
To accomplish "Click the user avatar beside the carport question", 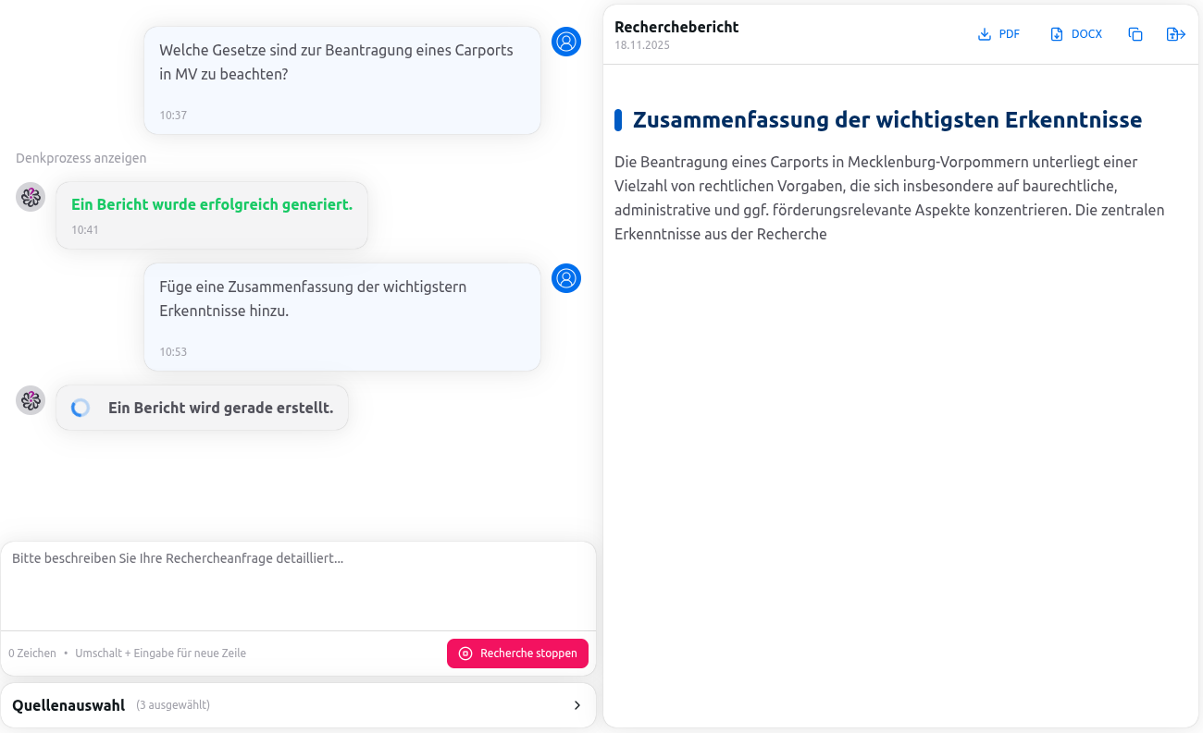I will click(x=566, y=42).
